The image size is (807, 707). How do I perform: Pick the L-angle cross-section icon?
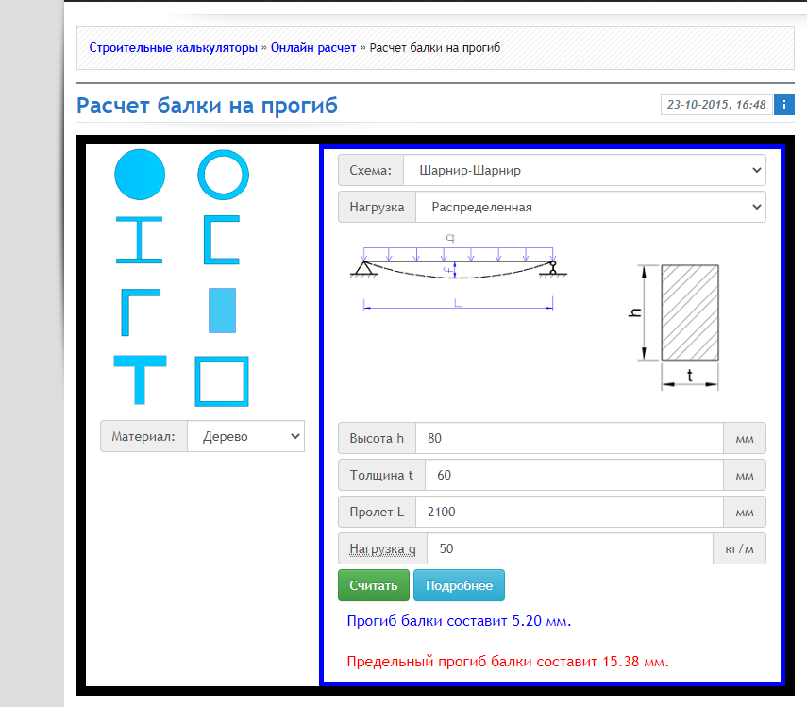coord(140,311)
